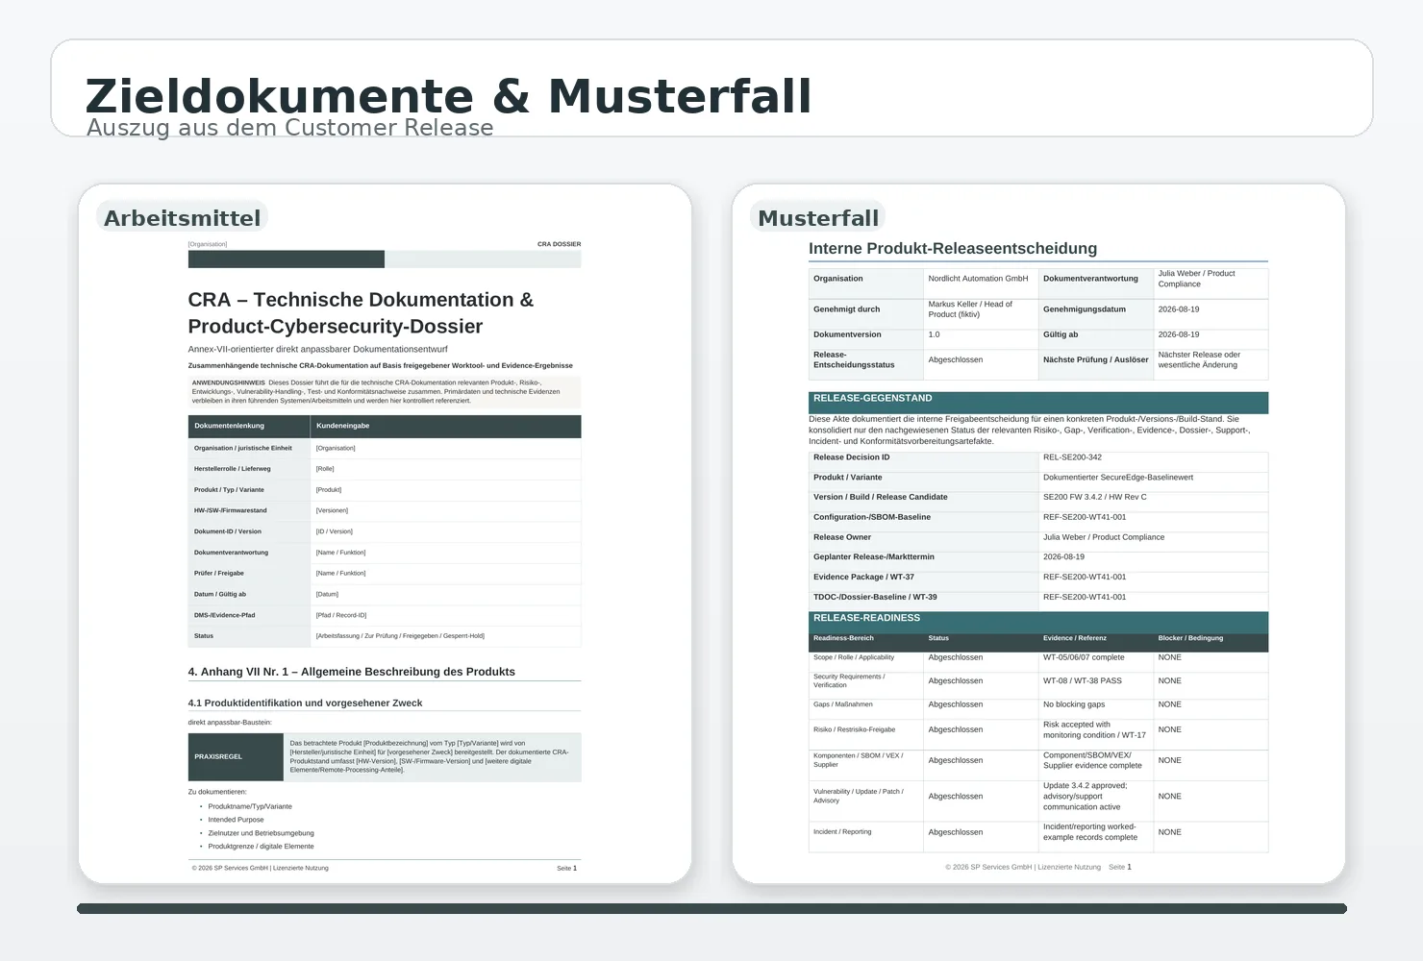
Task: Click the 'RELEASE-READINESS' section banner
Action: pos(1038,622)
